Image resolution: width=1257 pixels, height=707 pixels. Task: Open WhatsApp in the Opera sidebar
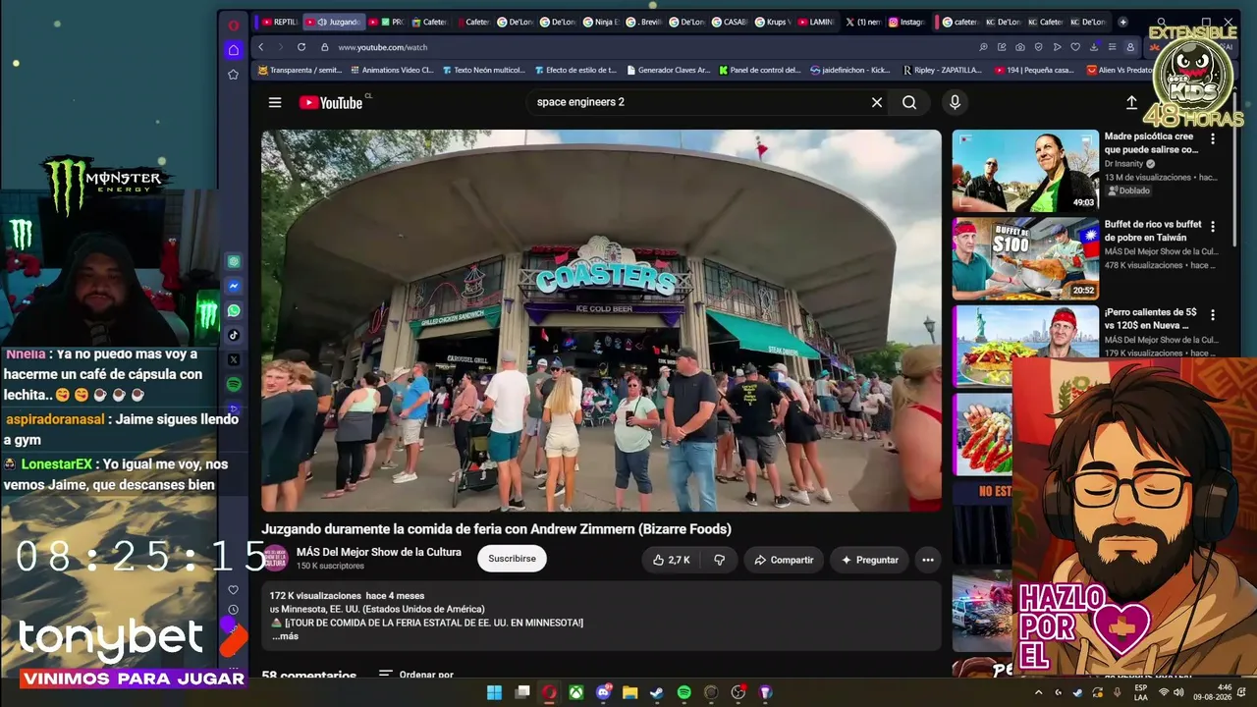click(234, 310)
